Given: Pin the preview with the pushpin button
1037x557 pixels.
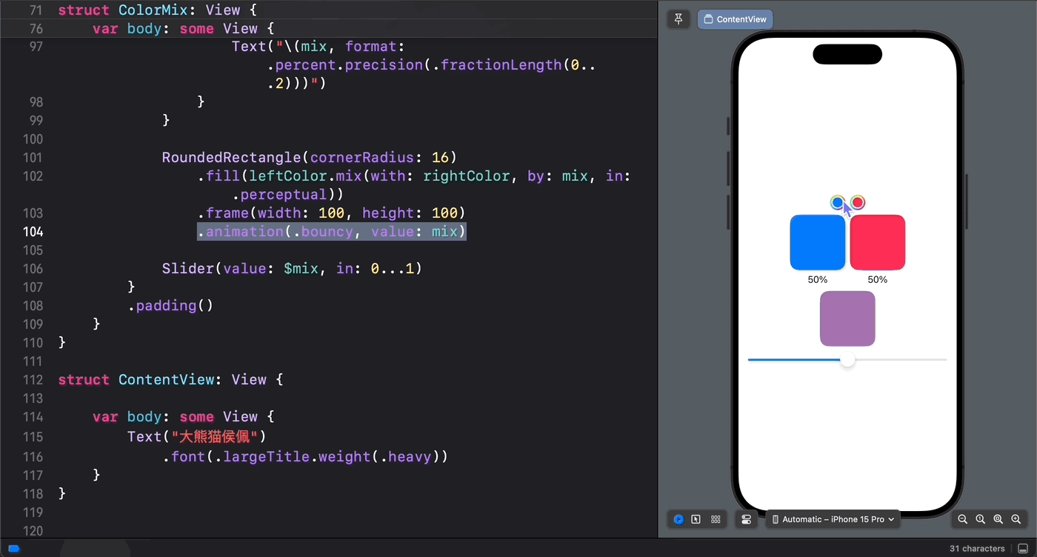Looking at the screenshot, I should tap(678, 19).
